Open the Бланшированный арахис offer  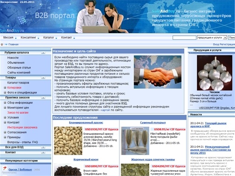(x=86, y=122)
